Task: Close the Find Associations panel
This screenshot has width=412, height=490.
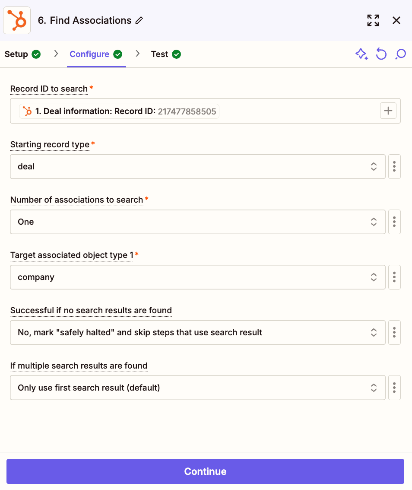Action: pos(396,20)
